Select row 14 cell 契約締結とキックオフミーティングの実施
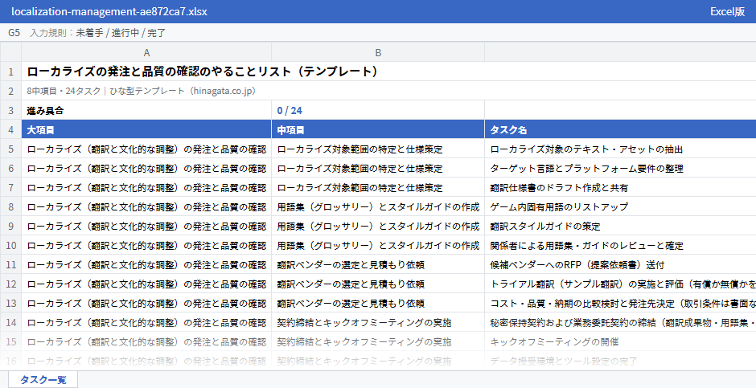This screenshot has height=388, width=756. tap(378, 322)
